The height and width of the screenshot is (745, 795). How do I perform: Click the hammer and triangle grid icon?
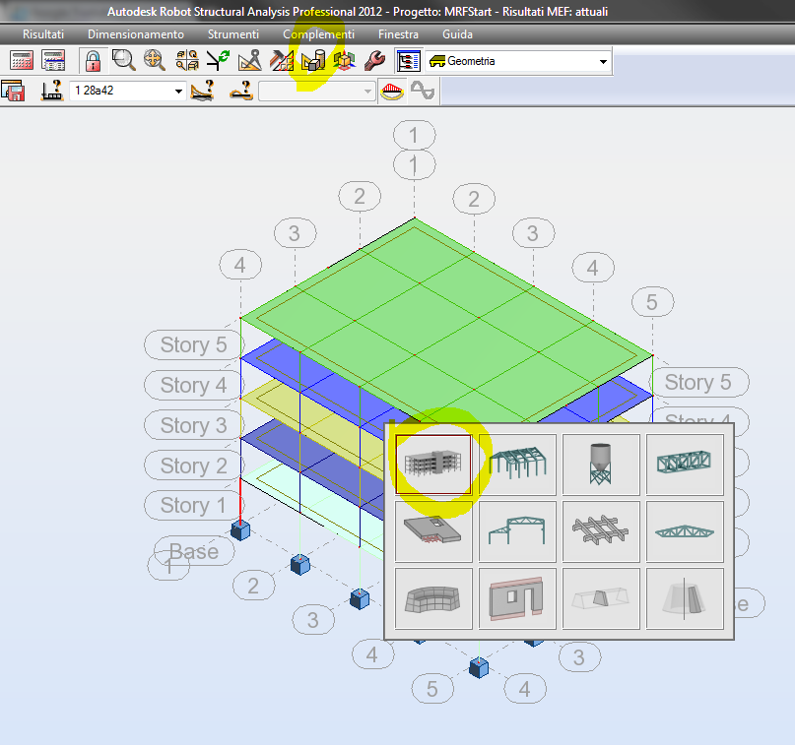[x=282, y=60]
